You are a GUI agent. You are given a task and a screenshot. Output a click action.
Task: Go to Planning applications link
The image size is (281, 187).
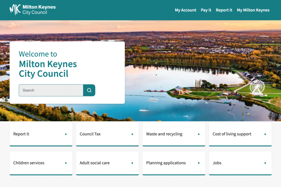(x=166, y=163)
